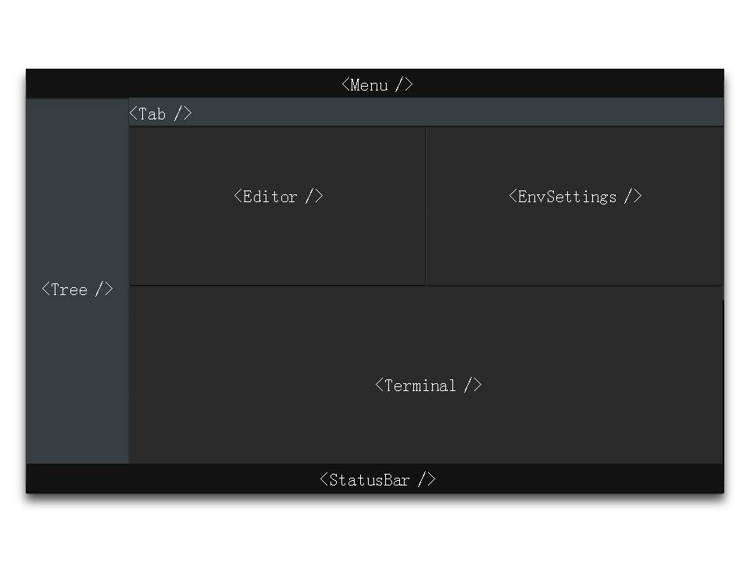Click empty Tab bar area beside Tab label

point(453,113)
